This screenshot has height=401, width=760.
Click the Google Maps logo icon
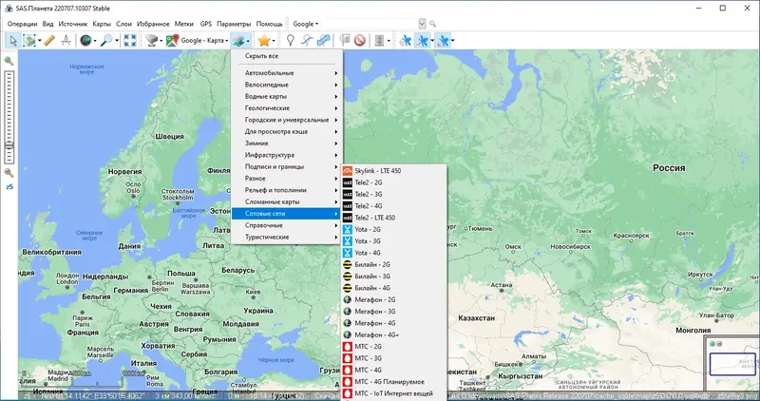(172, 41)
